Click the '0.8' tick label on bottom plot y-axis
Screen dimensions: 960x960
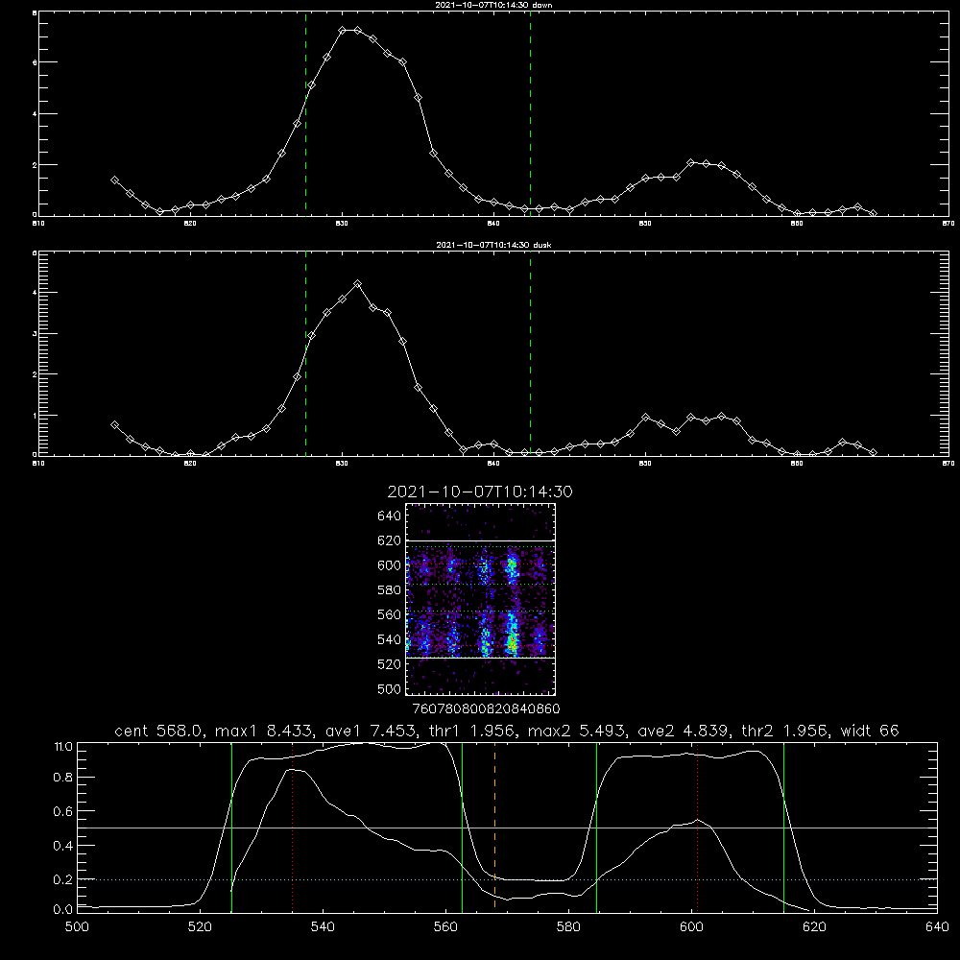pos(63,777)
